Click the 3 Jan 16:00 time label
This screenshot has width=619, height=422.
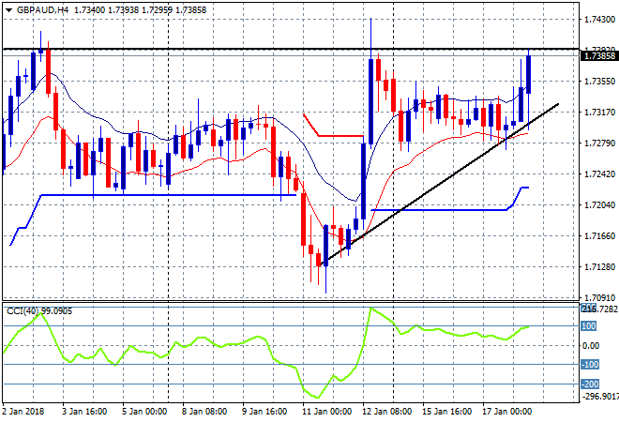point(84,412)
